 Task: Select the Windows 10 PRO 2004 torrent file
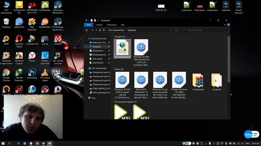141,53
